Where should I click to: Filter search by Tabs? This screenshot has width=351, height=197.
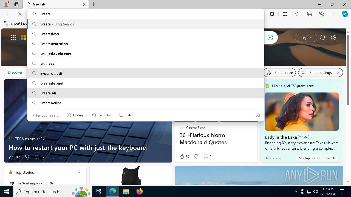point(126,115)
